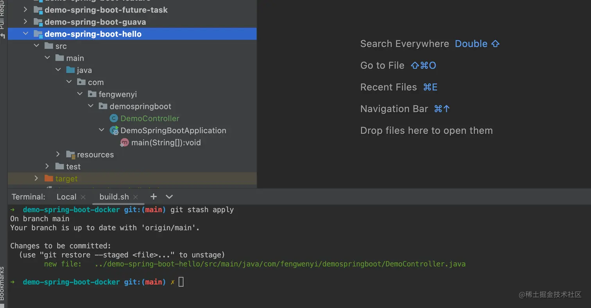Close the build.sh terminal tab

[136, 197]
